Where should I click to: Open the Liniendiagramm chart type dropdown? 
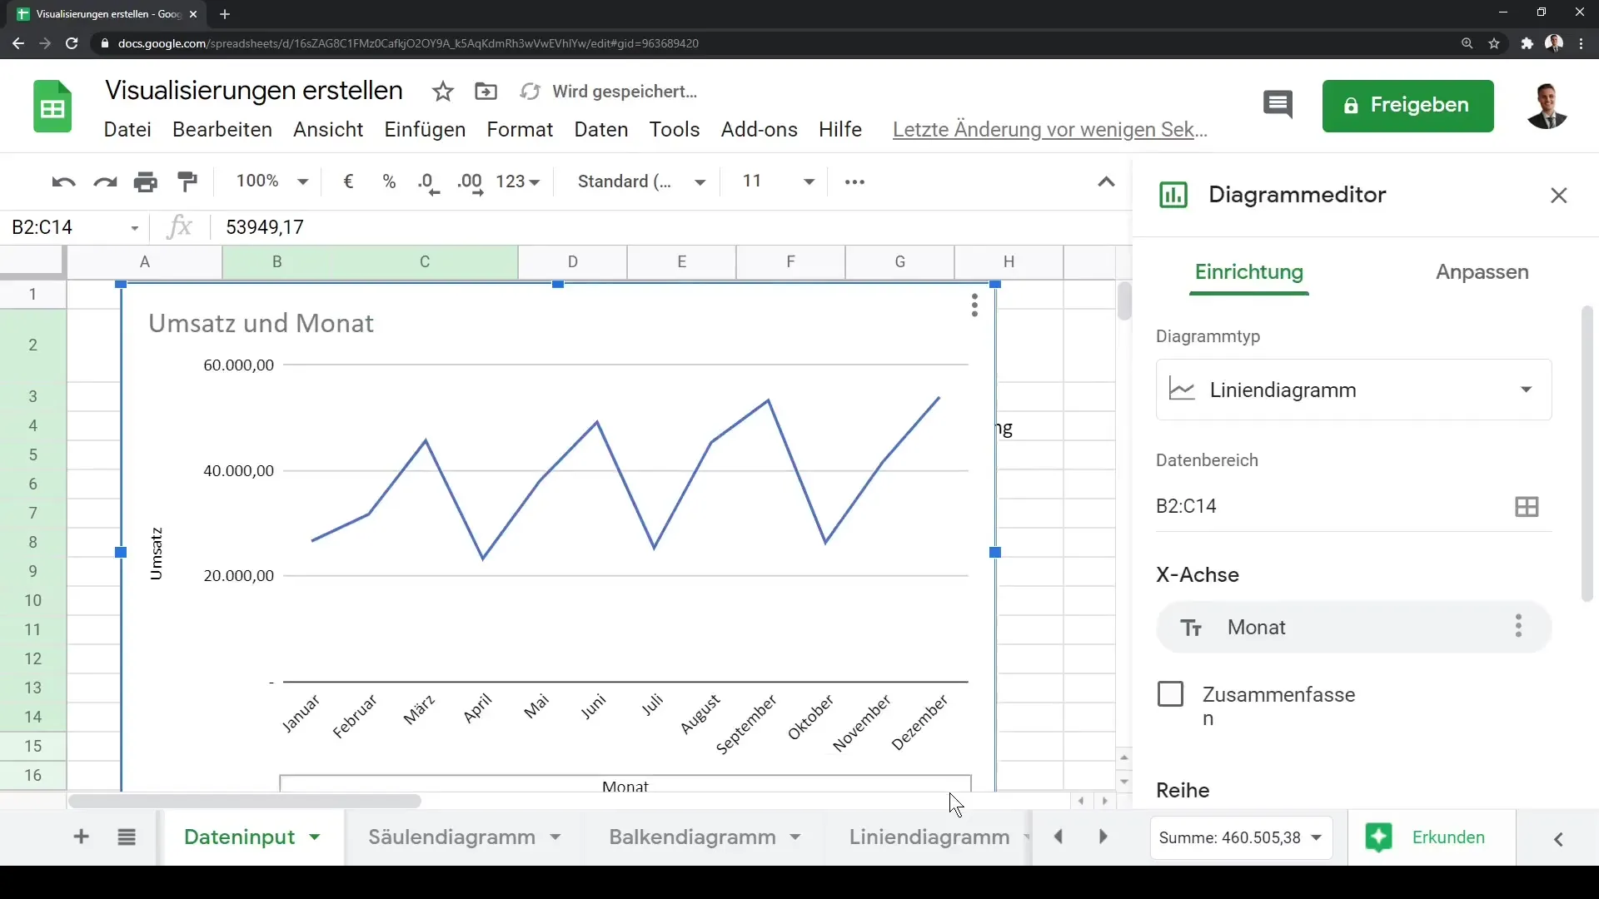point(1353,390)
